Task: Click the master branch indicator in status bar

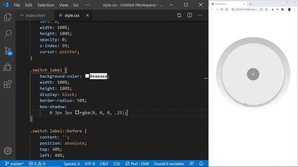Action: point(14,164)
